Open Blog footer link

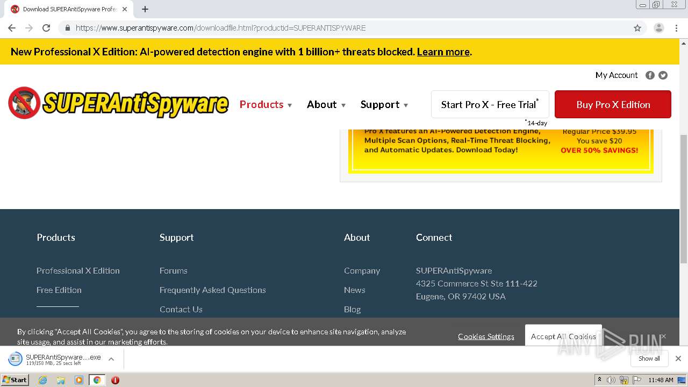click(x=353, y=309)
